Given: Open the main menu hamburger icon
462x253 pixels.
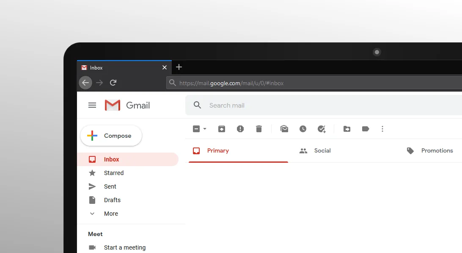Looking at the screenshot, I should click(x=92, y=105).
